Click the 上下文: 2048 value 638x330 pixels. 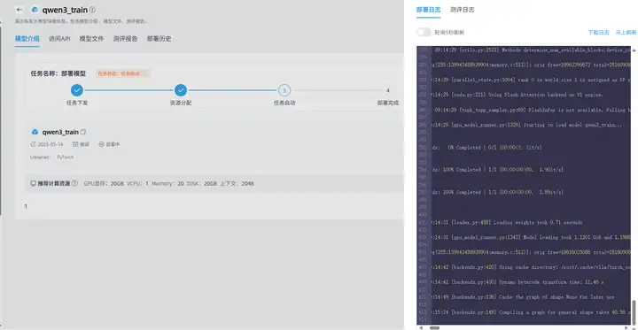coord(237,184)
